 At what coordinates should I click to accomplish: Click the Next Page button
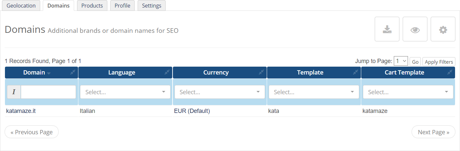[433, 132]
